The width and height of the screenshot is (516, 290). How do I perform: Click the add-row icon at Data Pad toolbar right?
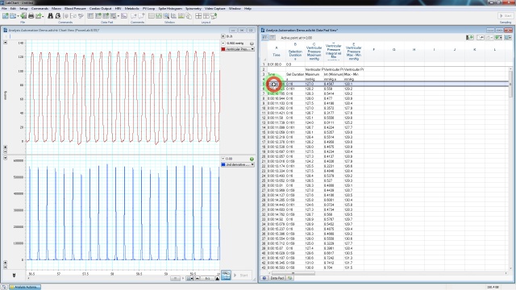[x=469, y=38]
